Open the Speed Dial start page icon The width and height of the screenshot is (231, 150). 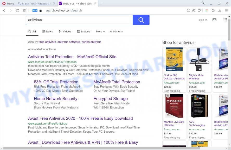click(x=24, y=10)
